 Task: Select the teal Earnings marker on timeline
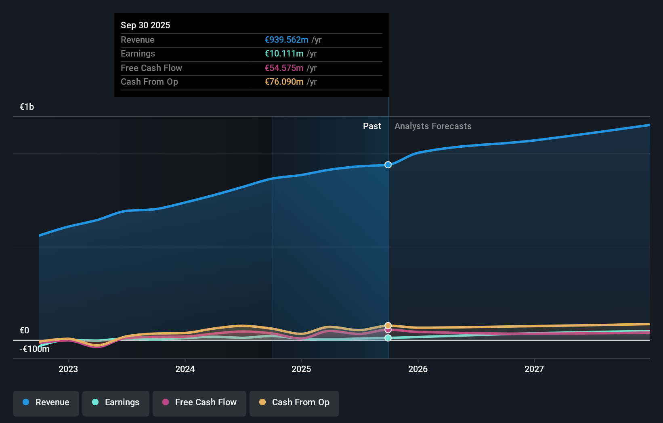pyautogui.click(x=388, y=338)
